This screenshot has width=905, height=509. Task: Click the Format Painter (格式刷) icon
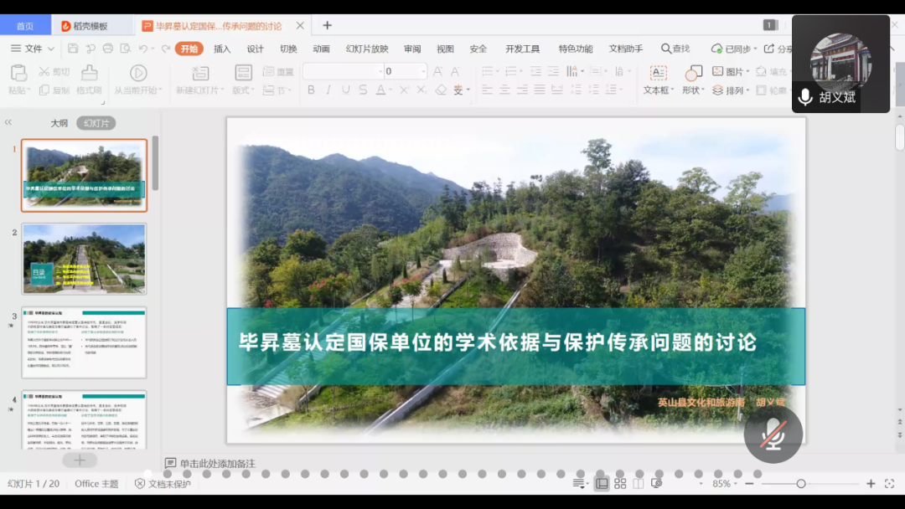pyautogui.click(x=89, y=80)
